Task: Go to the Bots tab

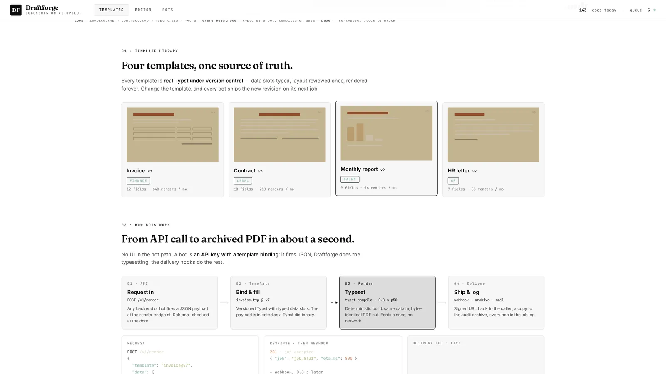Action: (x=168, y=10)
